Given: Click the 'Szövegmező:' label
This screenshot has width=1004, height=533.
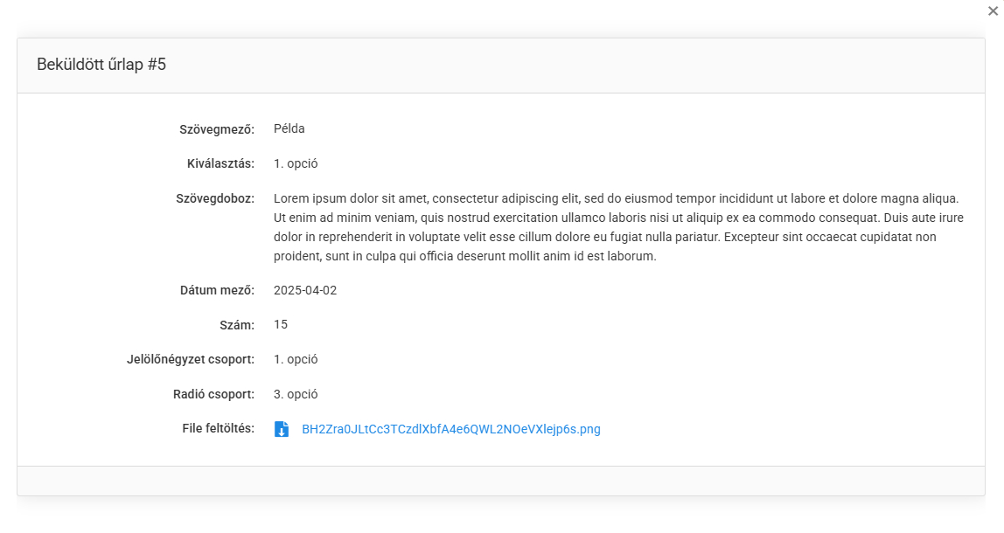Looking at the screenshot, I should (x=216, y=129).
